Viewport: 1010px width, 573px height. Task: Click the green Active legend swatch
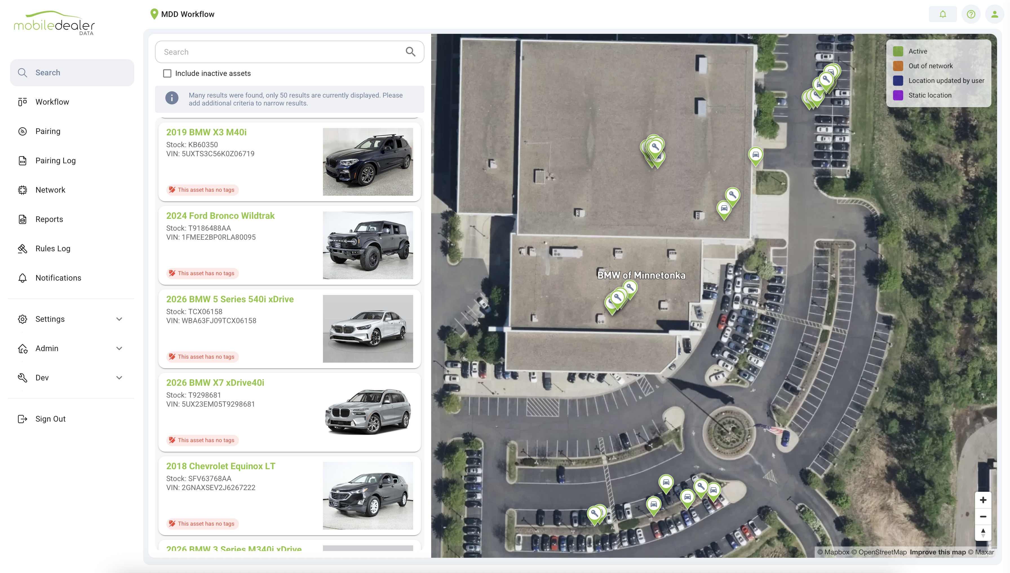(x=898, y=51)
